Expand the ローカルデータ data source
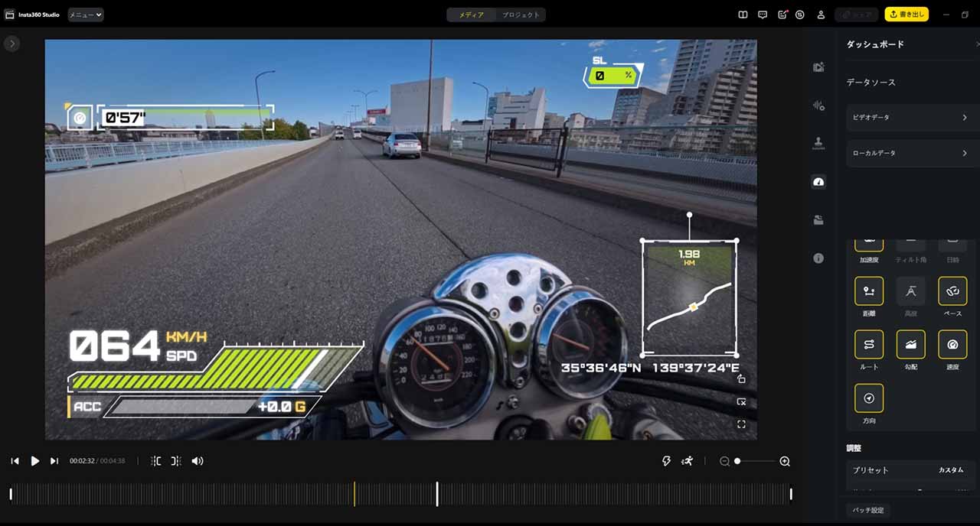 (910, 154)
